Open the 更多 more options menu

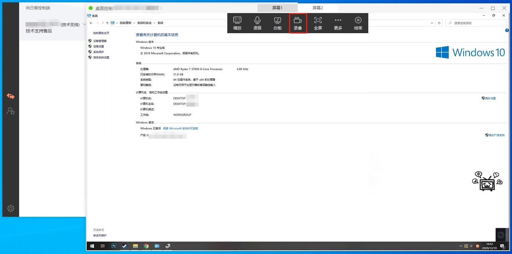(x=338, y=23)
